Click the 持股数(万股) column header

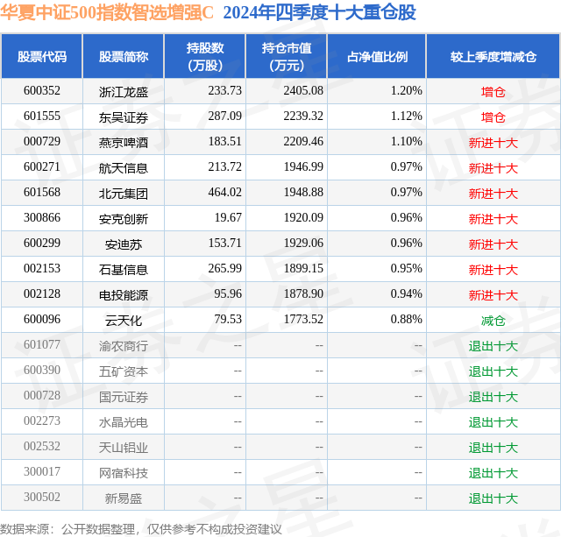tap(205, 56)
